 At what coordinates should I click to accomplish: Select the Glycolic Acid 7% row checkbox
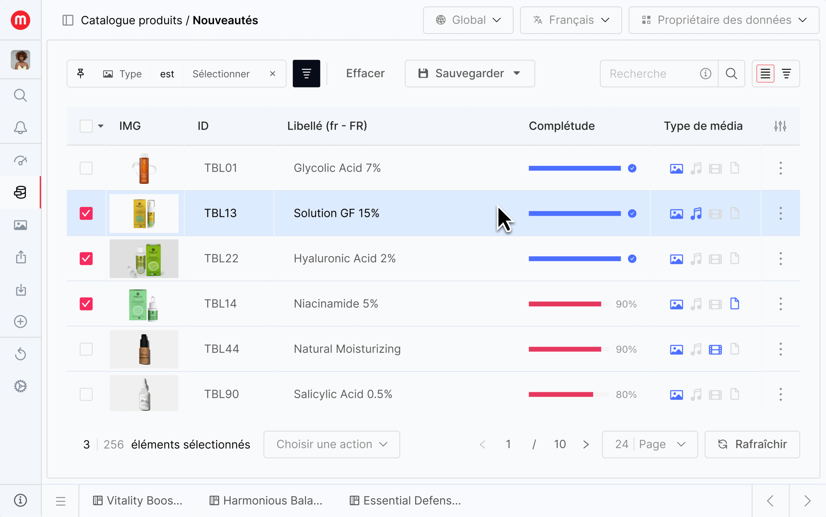point(86,168)
